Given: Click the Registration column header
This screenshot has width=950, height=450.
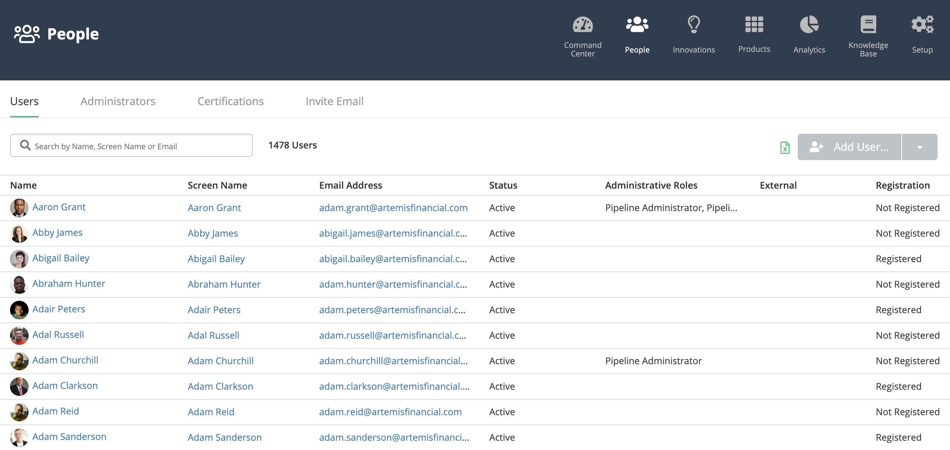Looking at the screenshot, I should [902, 186].
